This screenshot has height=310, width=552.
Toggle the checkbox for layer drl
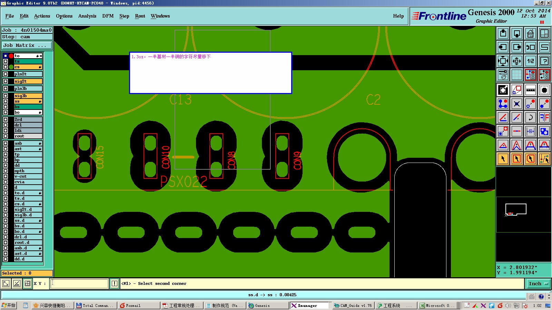point(6,125)
